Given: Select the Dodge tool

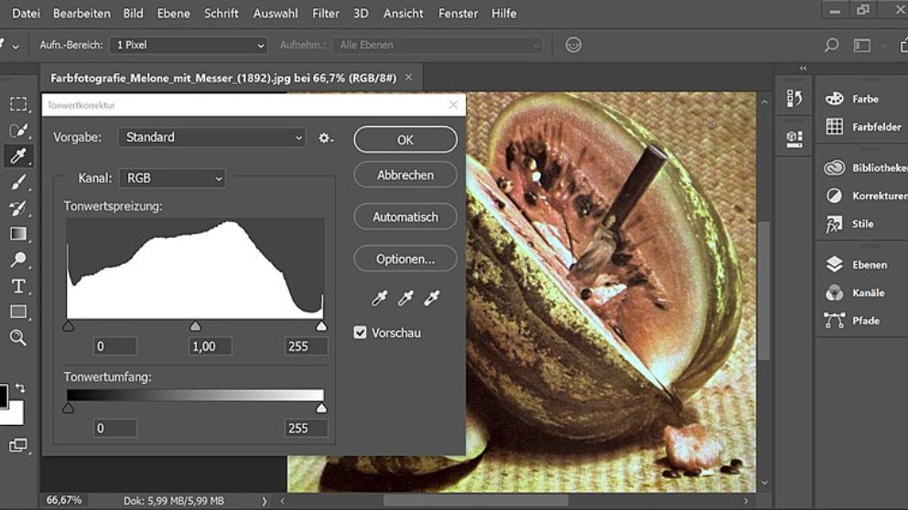Looking at the screenshot, I should pos(18,260).
